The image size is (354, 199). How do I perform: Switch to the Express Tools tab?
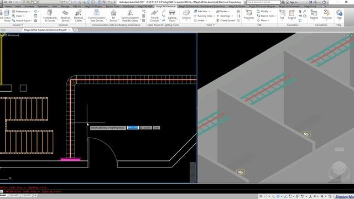113,6
